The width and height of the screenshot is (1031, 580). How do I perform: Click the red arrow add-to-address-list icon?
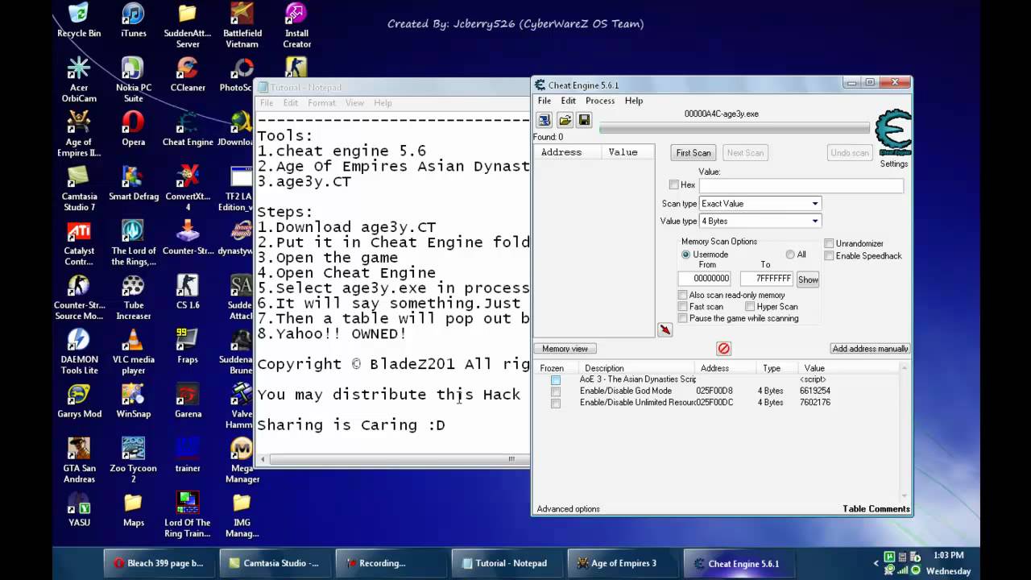[x=665, y=329]
